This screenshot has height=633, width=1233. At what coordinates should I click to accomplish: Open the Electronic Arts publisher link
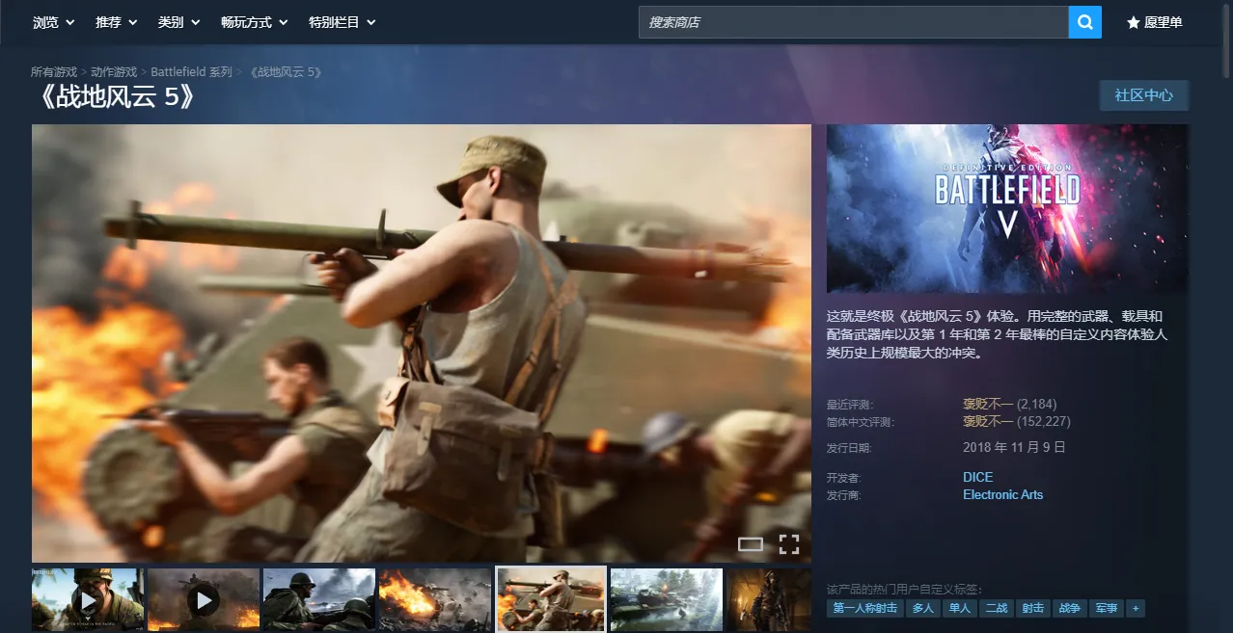1002,494
